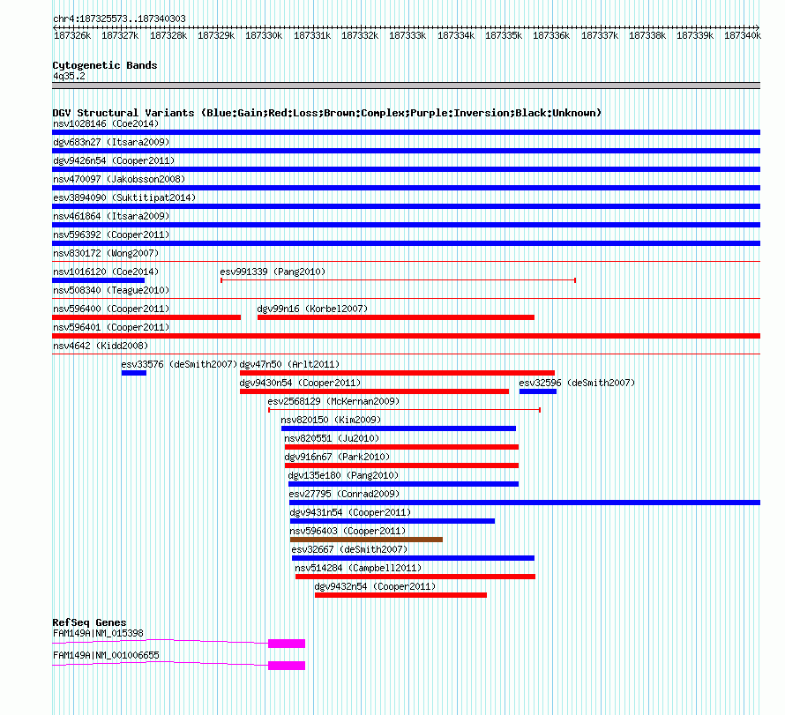The width and height of the screenshot is (785, 715).
Task: Select the nsv514284 red loss bar
Action: pyautogui.click(x=415, y=577)
